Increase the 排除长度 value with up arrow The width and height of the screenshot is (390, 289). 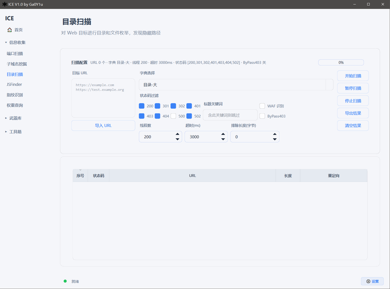click(x=274, y=134)
